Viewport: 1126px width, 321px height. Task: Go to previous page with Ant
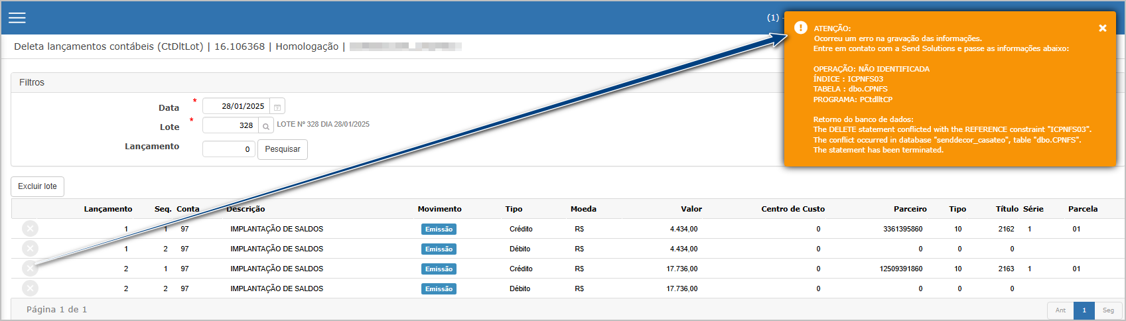tap(1060, 310)
